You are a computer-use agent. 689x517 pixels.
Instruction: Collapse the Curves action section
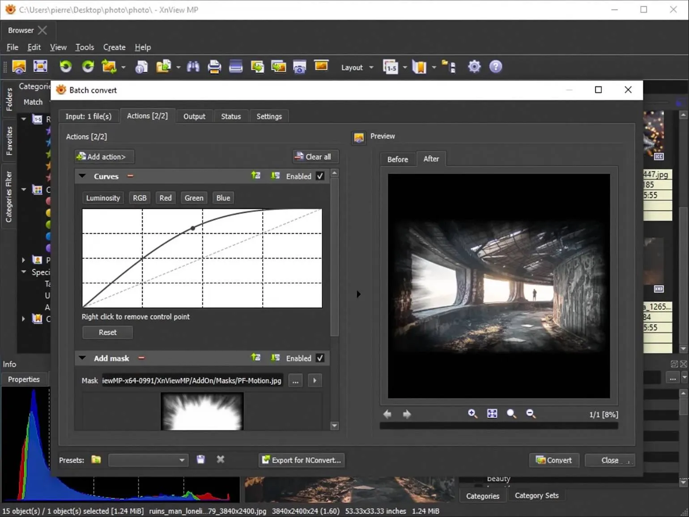82,176
